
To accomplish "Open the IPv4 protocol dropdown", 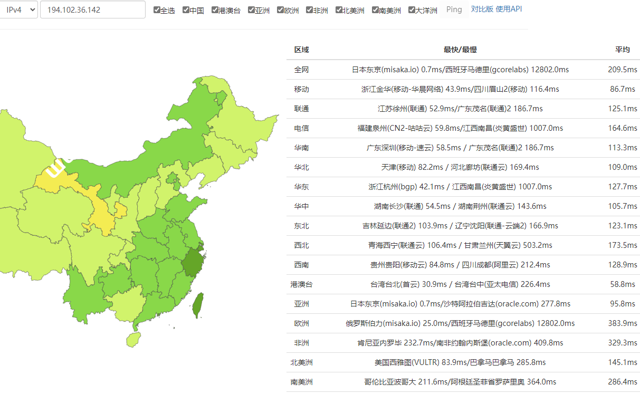I will [20, 9].
